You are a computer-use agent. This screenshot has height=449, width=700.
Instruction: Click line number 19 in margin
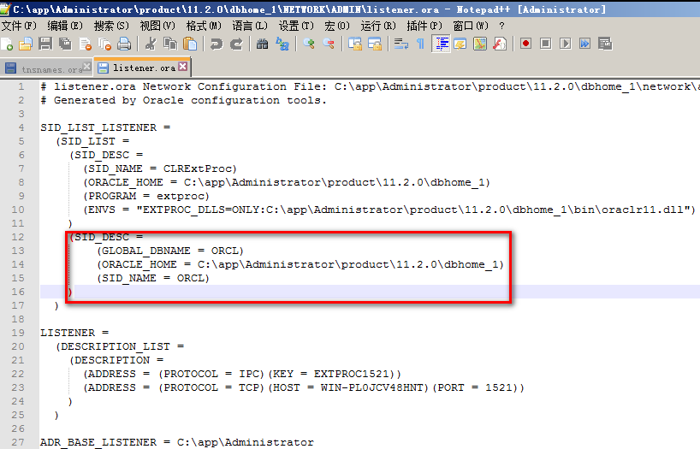coord(18,333)
